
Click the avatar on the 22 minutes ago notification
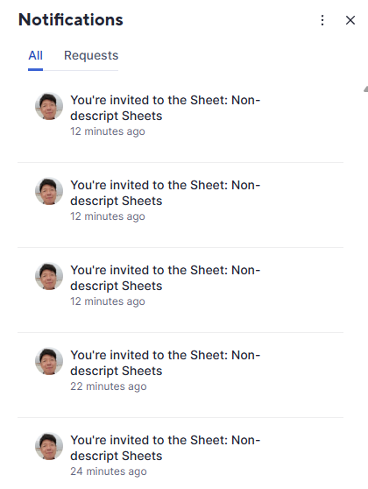(x=49, y=361)
